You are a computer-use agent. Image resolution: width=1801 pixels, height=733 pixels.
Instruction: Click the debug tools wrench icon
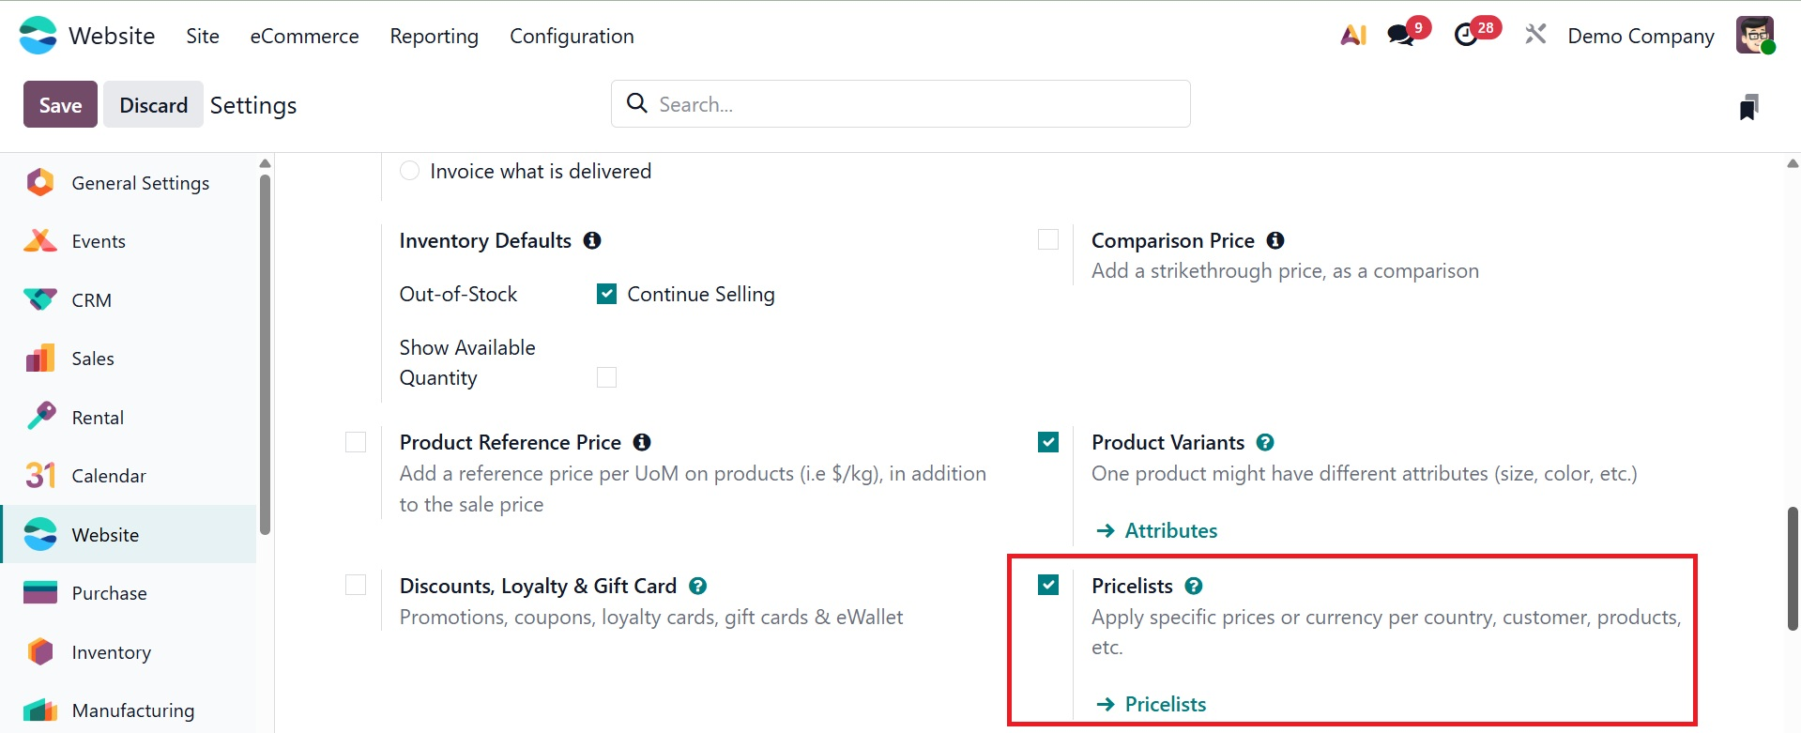pyautogui.click(x=1535, y=36)
